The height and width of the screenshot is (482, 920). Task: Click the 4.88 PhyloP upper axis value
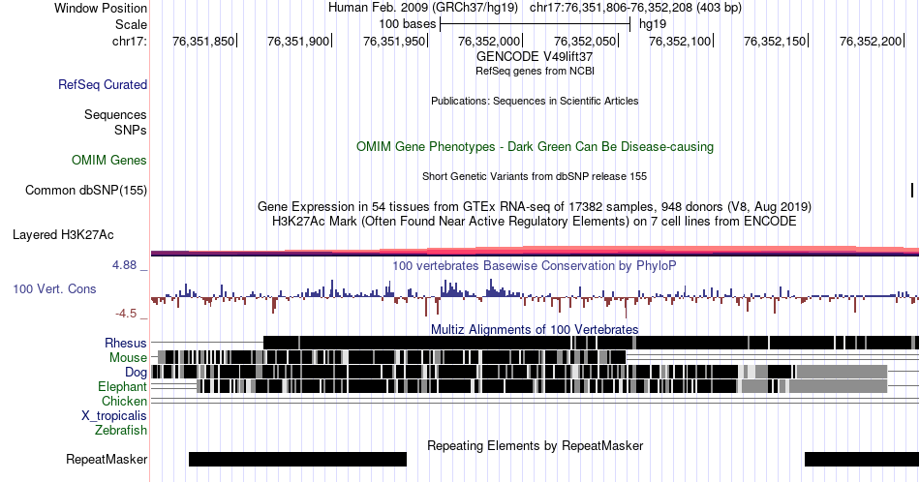pyautogui.click(x=124, y=265)
